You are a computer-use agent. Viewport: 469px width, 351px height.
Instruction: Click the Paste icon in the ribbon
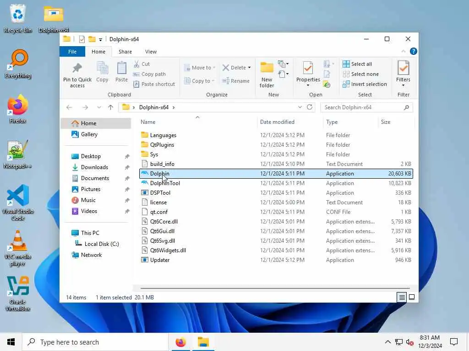pyautogui.click(x=121, y=72)
